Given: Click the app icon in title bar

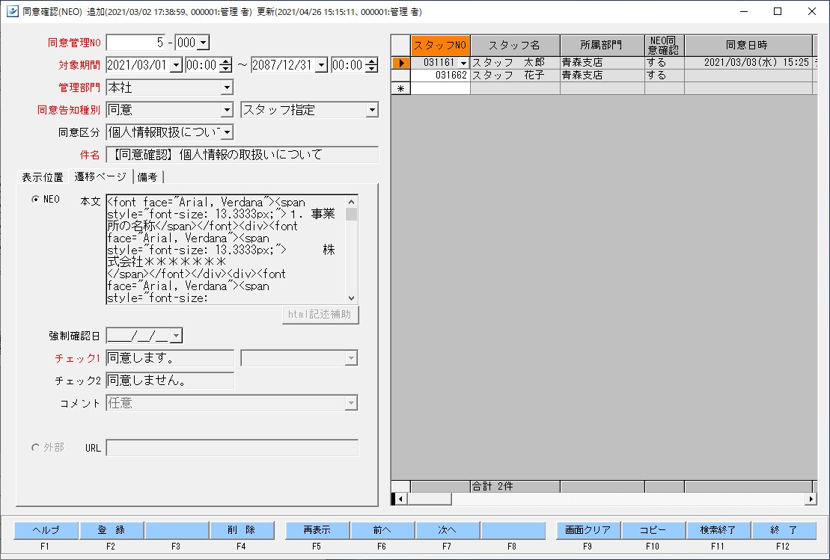Looking at the screenshot, I should coord(12,11).
